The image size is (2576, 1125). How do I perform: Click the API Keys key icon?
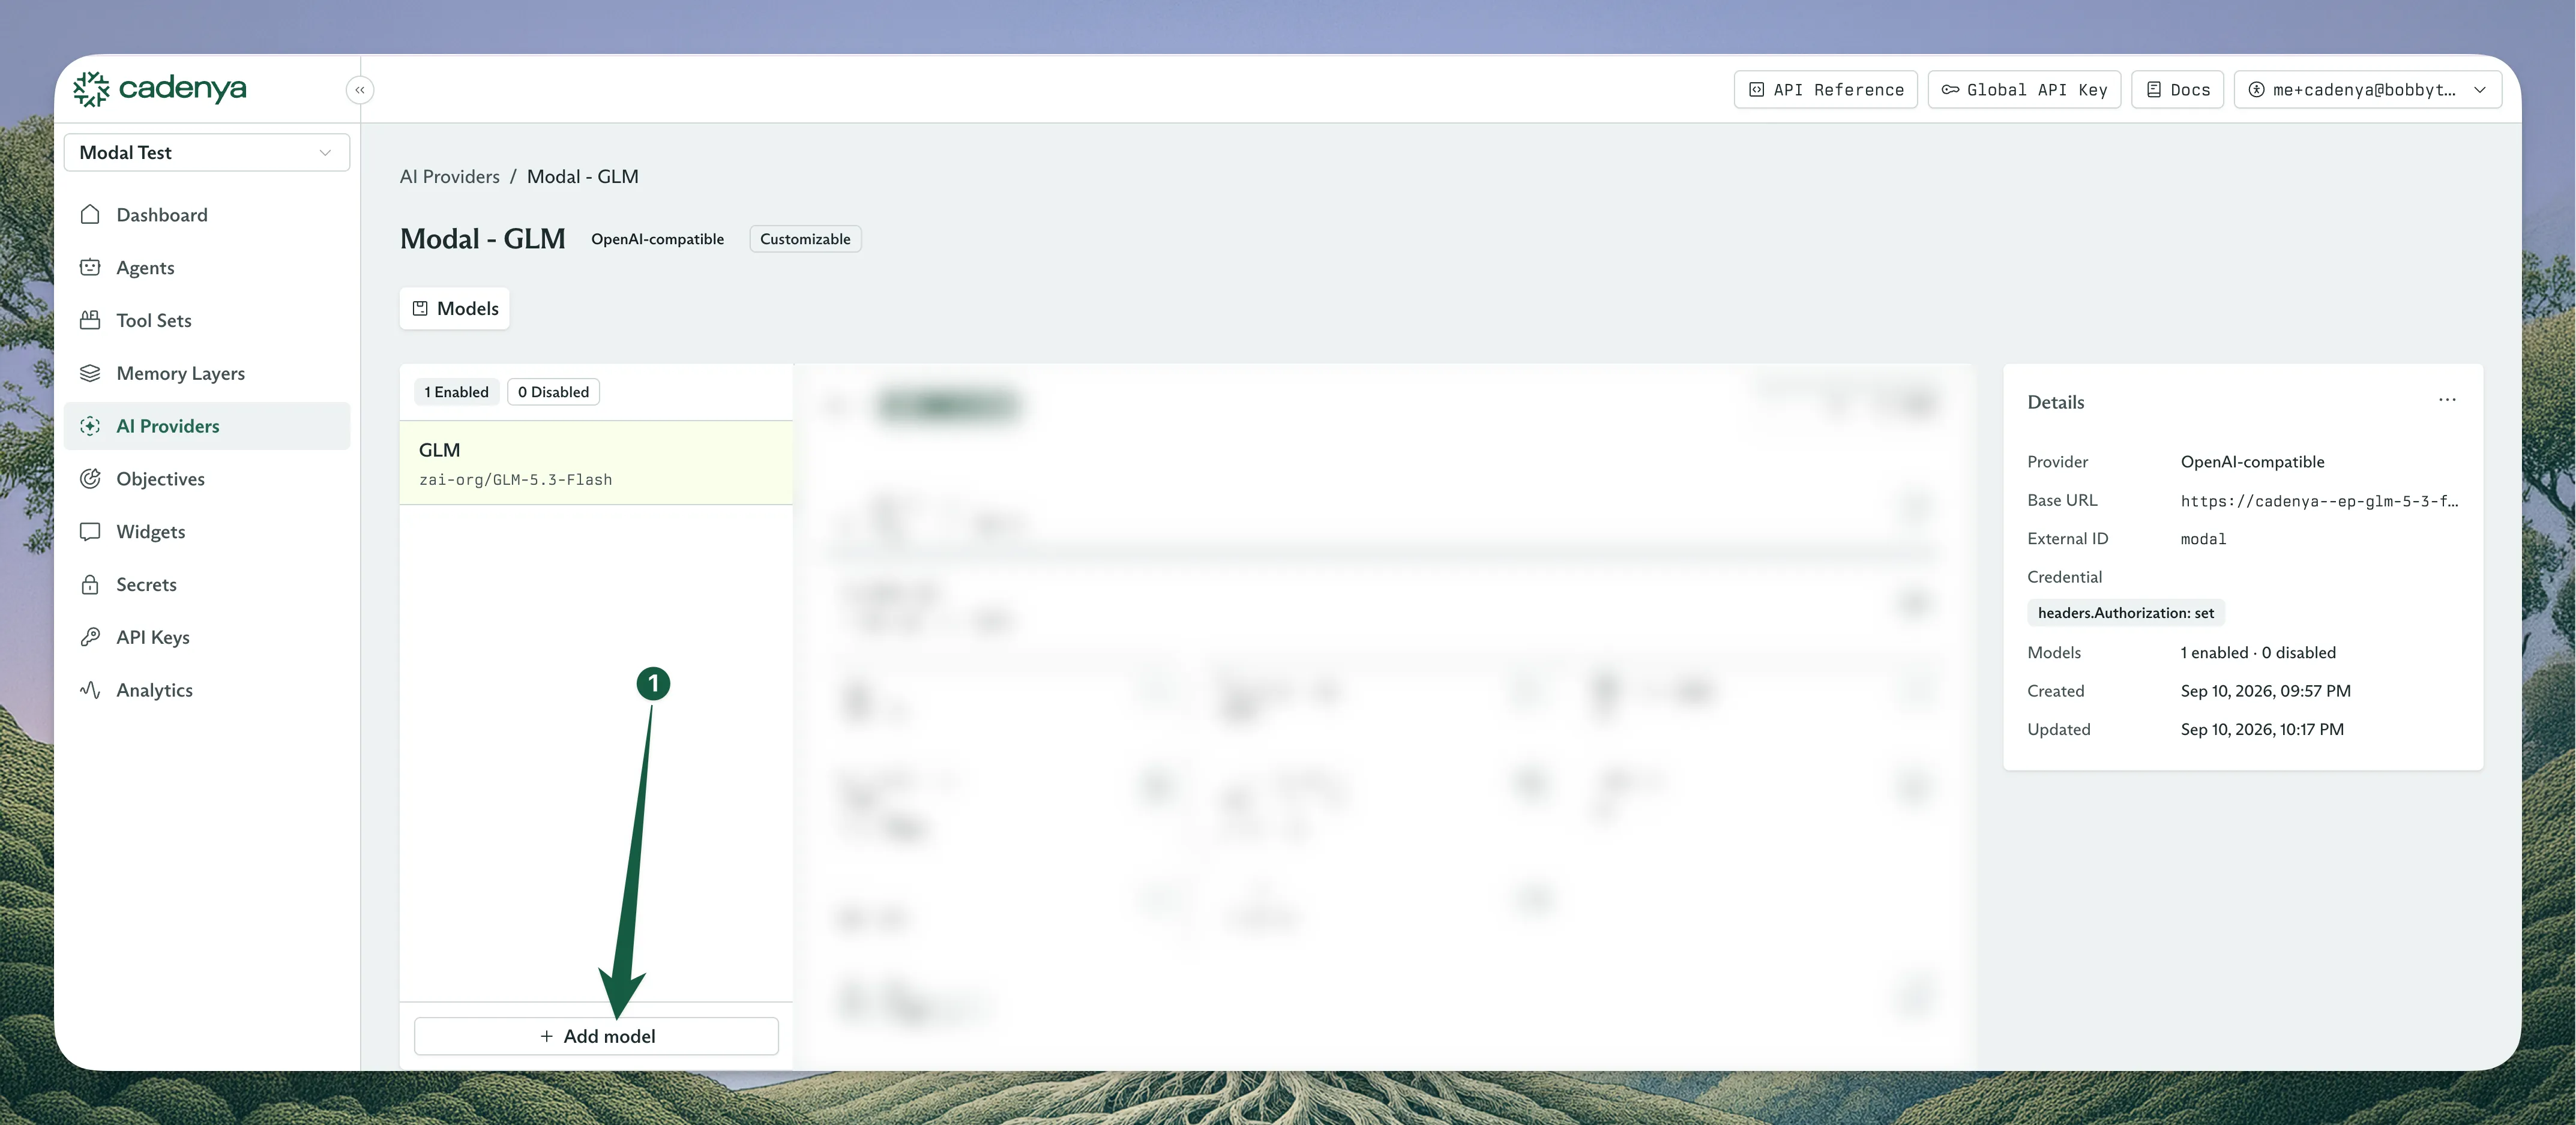(x=90, y=637)
